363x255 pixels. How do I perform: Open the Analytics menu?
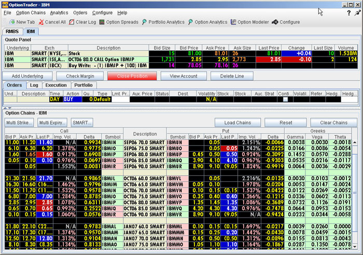pyautogui.click(x=59, y=13)
